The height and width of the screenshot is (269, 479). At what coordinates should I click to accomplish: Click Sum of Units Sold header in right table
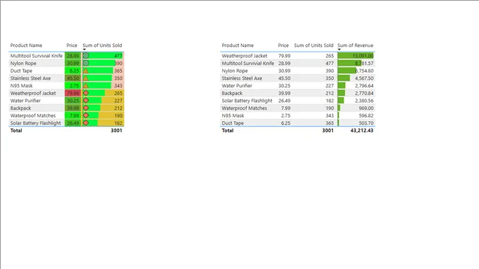click(x=314, y=46)
